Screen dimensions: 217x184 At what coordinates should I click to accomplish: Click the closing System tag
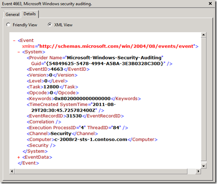point(35,151)
